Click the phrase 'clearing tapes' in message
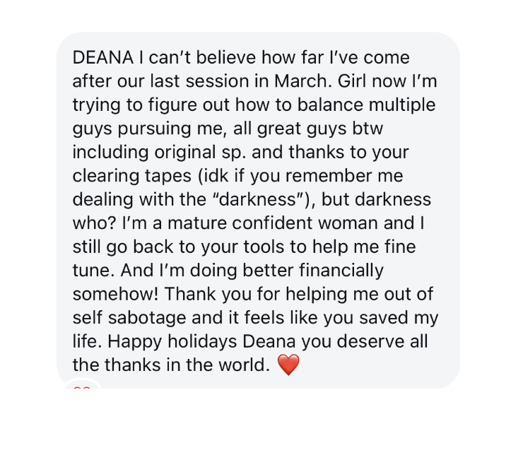 point(132,176)
